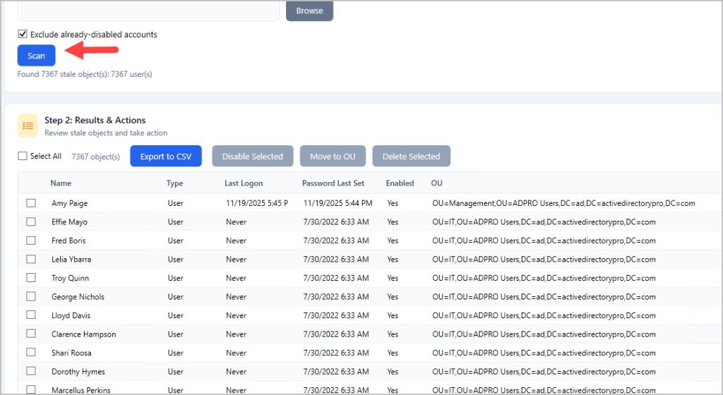
Task: Sort by the Enabled column header
Action: (x=400, y=183)
